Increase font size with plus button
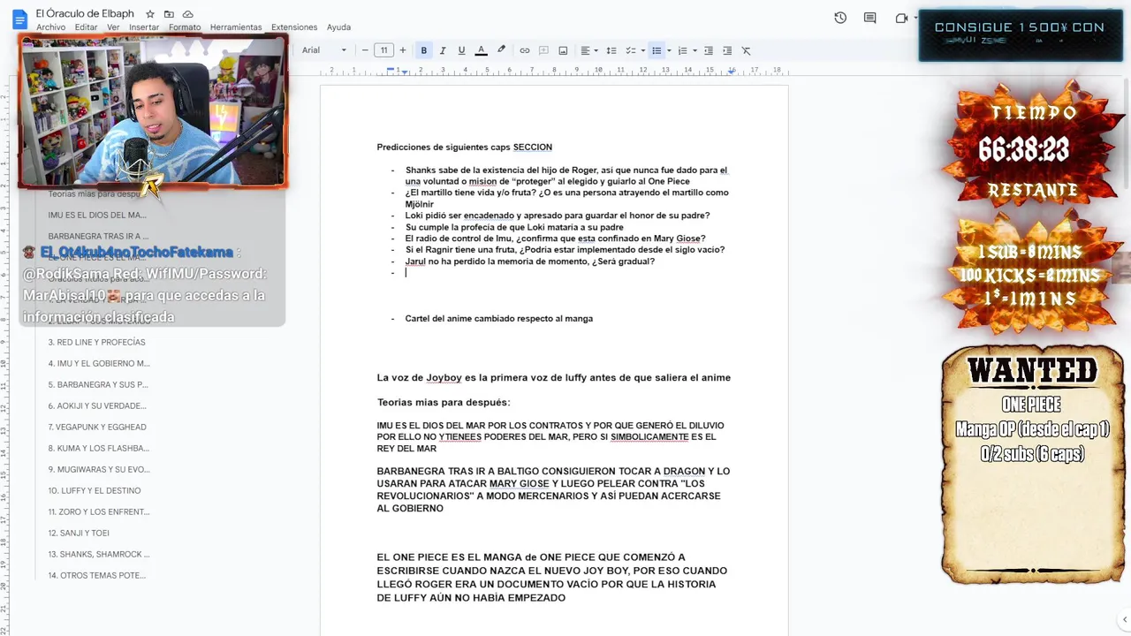 [403, 50]
